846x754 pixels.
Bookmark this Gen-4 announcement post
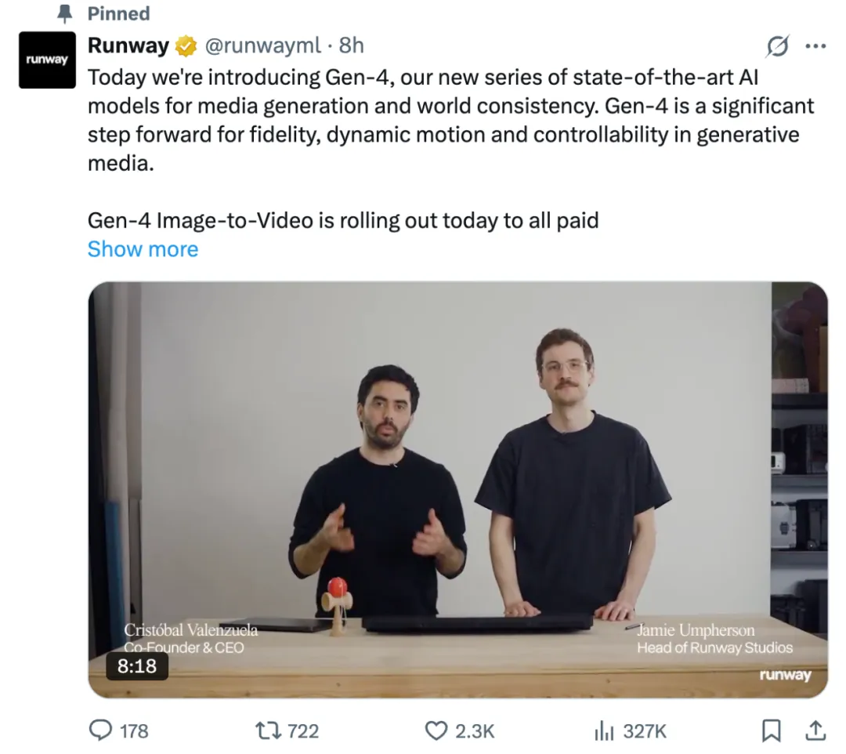[772, 730]
